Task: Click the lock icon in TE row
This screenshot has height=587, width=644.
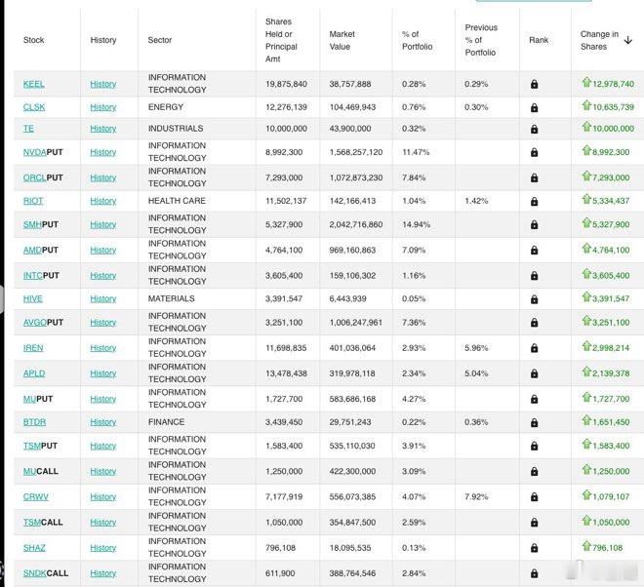Action: point(534,129)
